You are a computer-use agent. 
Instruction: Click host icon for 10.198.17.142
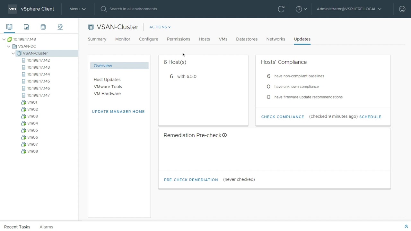click(23, 60)
